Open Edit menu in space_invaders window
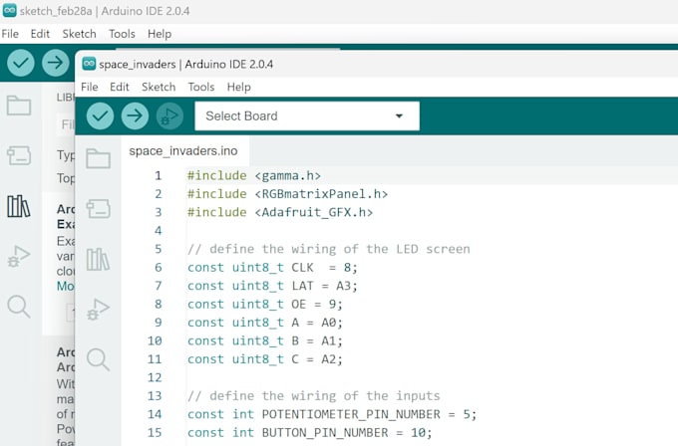 point(120,87)
